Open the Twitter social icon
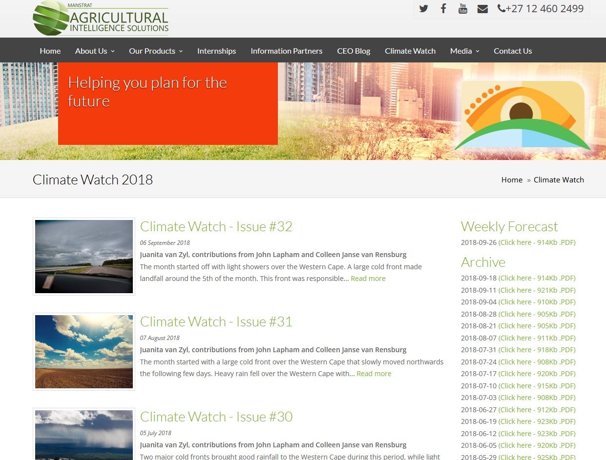This screenshot has height=460, width=606. 423,8
